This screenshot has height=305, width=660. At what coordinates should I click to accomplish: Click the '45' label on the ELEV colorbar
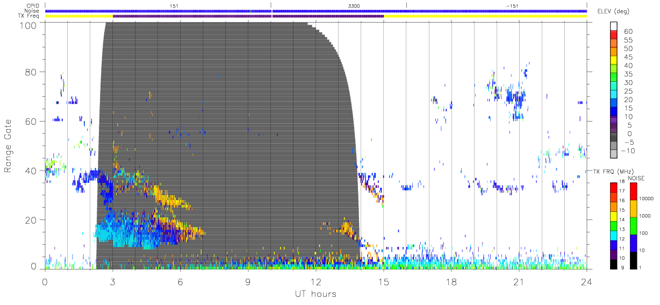(x=628, y=57)
